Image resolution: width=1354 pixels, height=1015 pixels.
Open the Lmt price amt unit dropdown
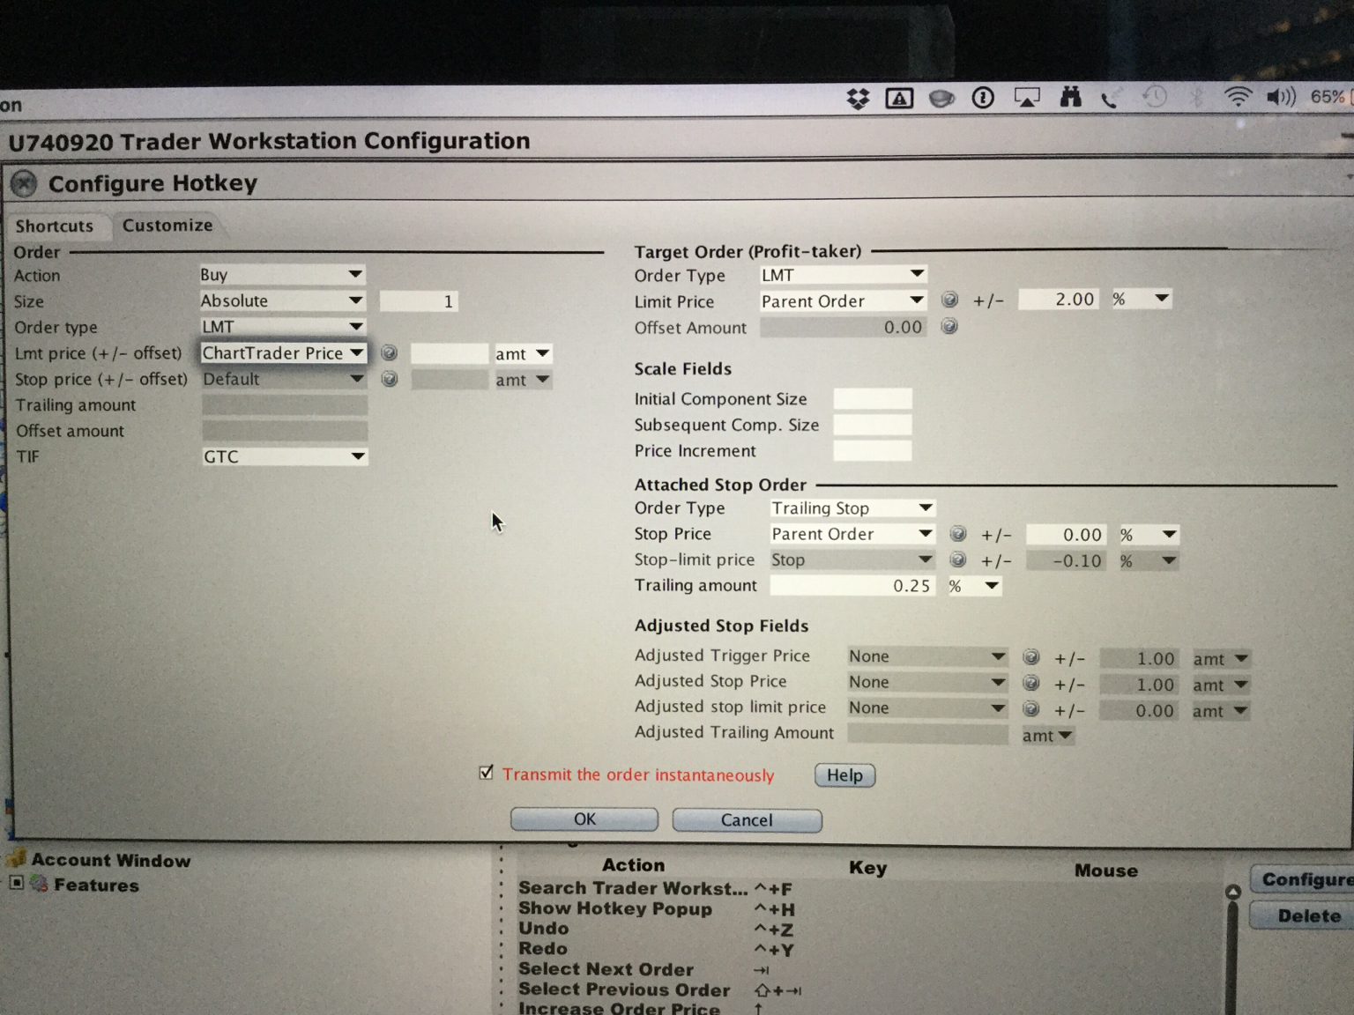(523, 353)
